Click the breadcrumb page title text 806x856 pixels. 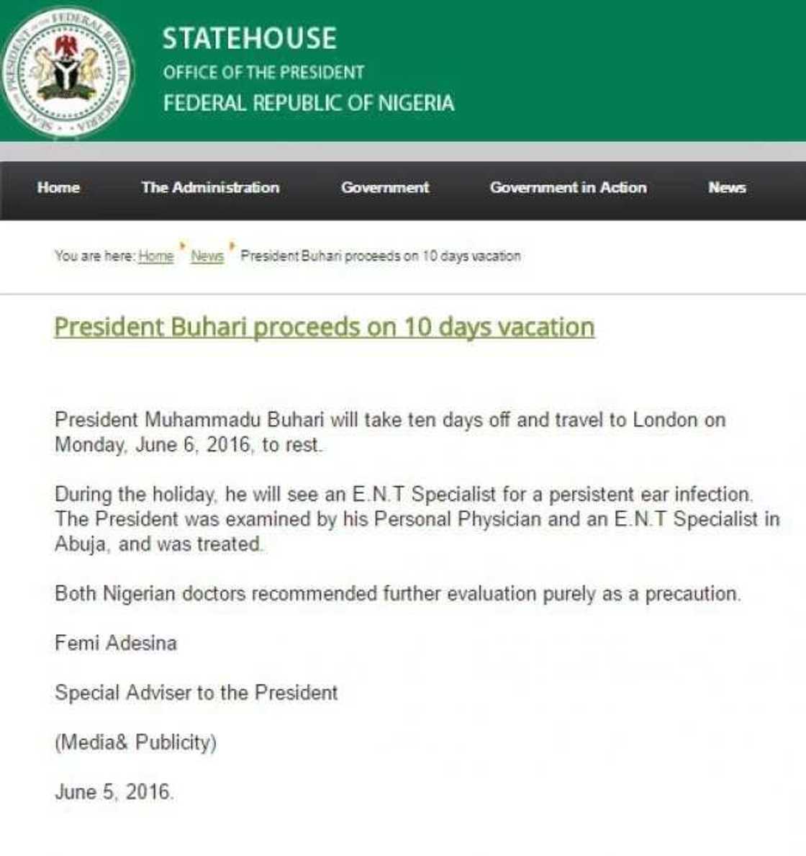click(x=381, y=256)
